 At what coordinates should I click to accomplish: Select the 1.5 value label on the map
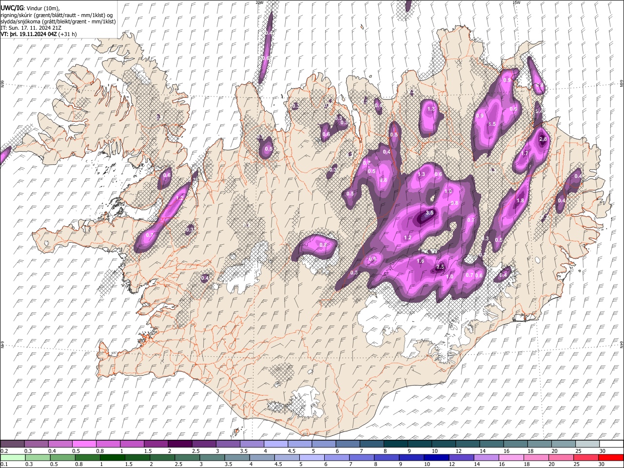click(492, 124)
